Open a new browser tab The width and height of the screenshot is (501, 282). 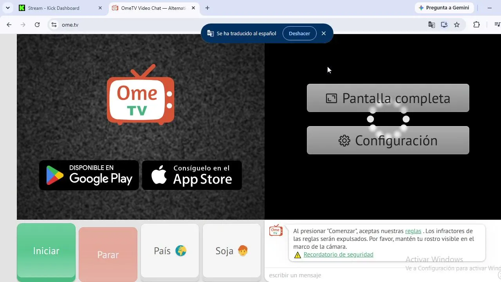[x=207, y=8]
